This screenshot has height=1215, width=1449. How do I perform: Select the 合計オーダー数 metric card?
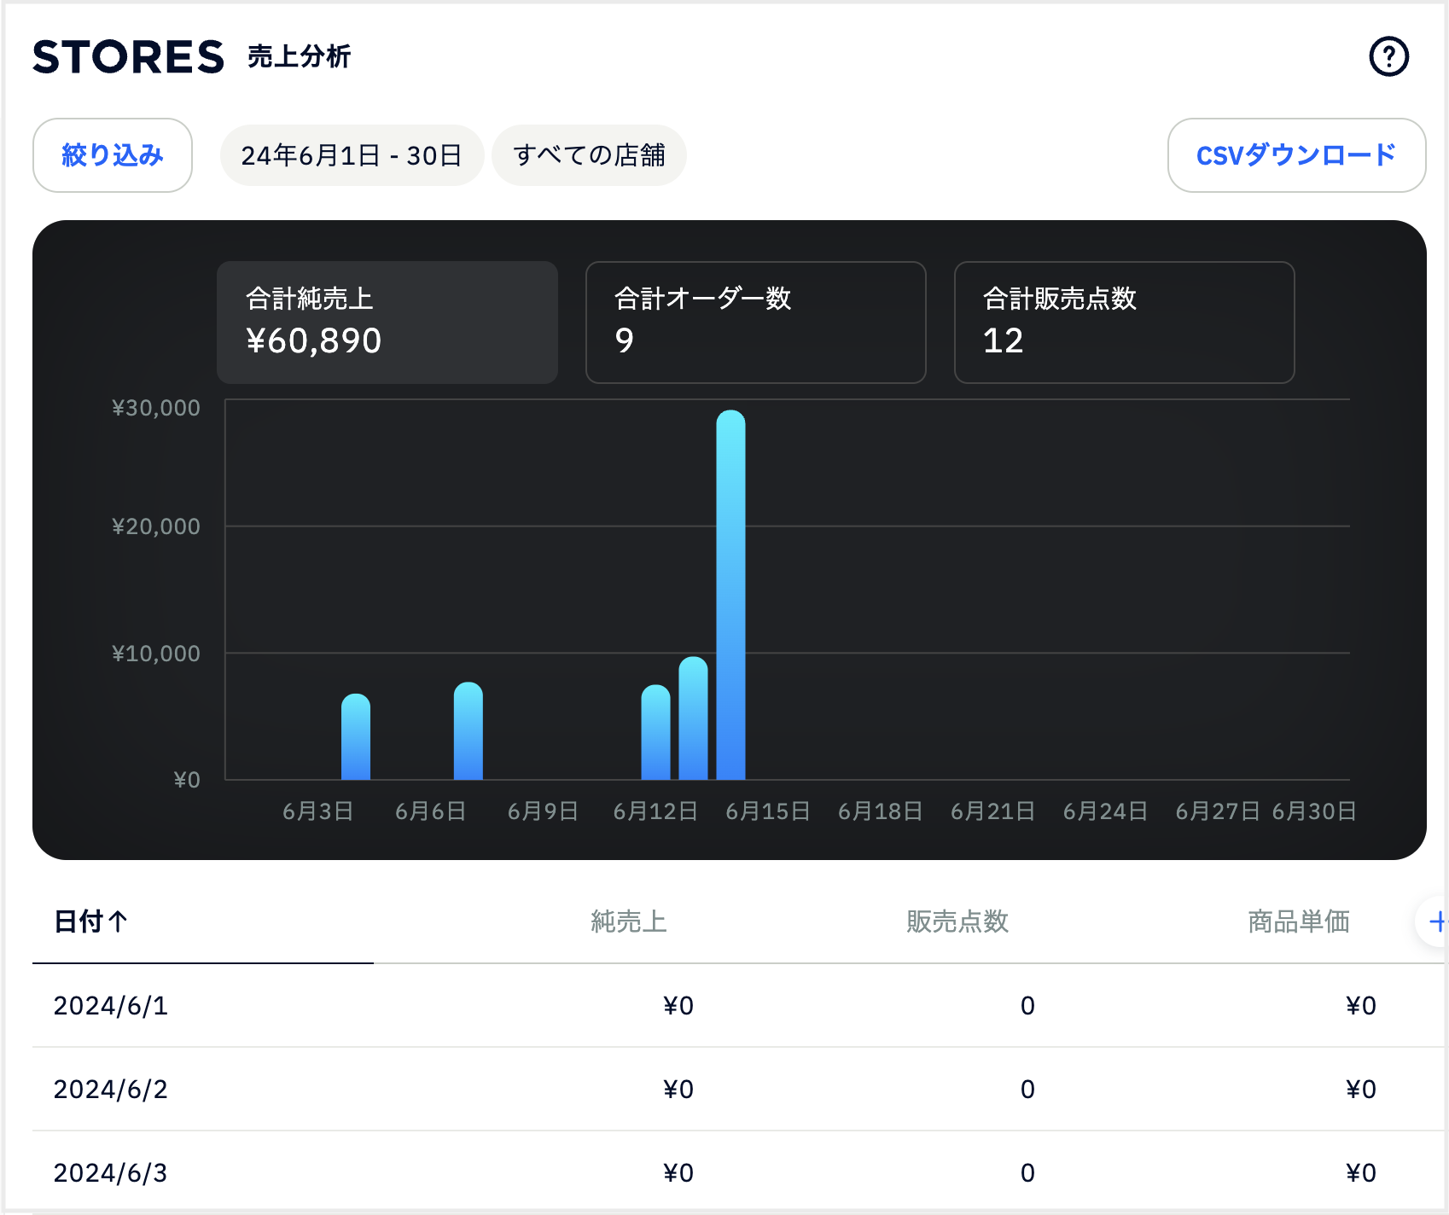click(756, 323)
